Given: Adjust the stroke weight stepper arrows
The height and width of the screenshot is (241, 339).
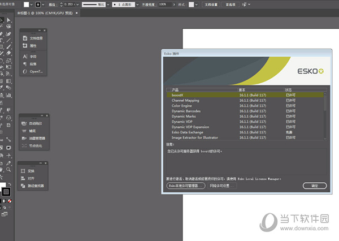Looking at the screenshot, I should (x=61, y=5).
